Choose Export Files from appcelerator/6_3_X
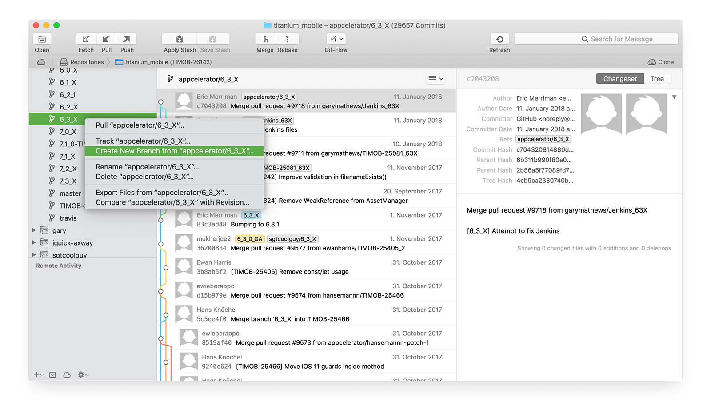 coord(174,193)
